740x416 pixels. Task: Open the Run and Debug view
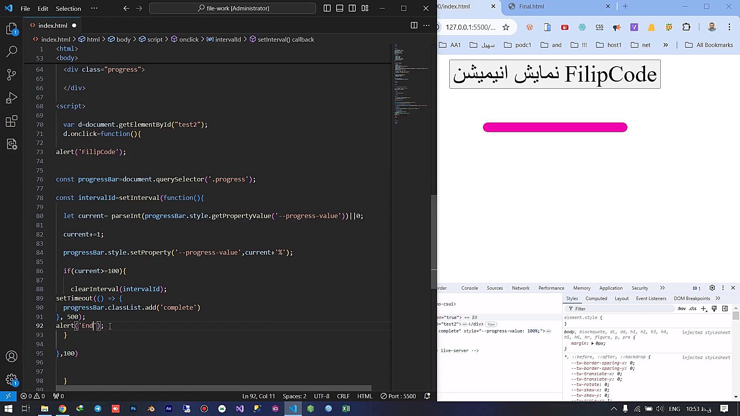[12, 98]
